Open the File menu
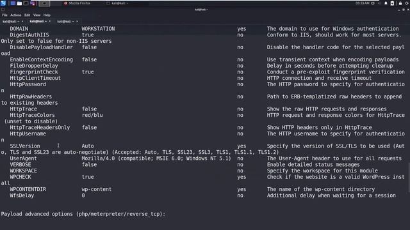 (4, 15)
